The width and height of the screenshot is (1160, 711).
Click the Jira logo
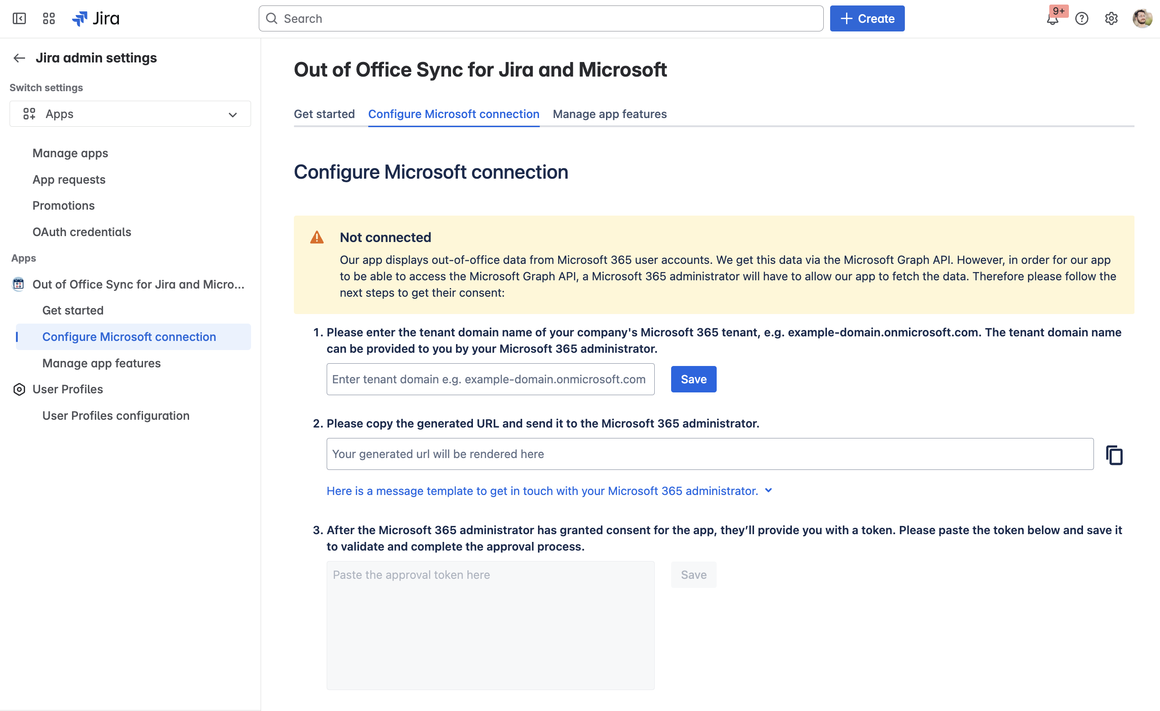96,18
